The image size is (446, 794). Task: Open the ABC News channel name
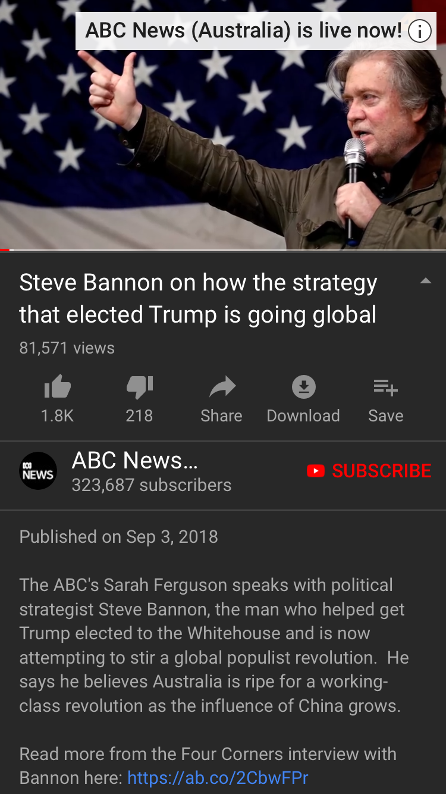point(135,460)
